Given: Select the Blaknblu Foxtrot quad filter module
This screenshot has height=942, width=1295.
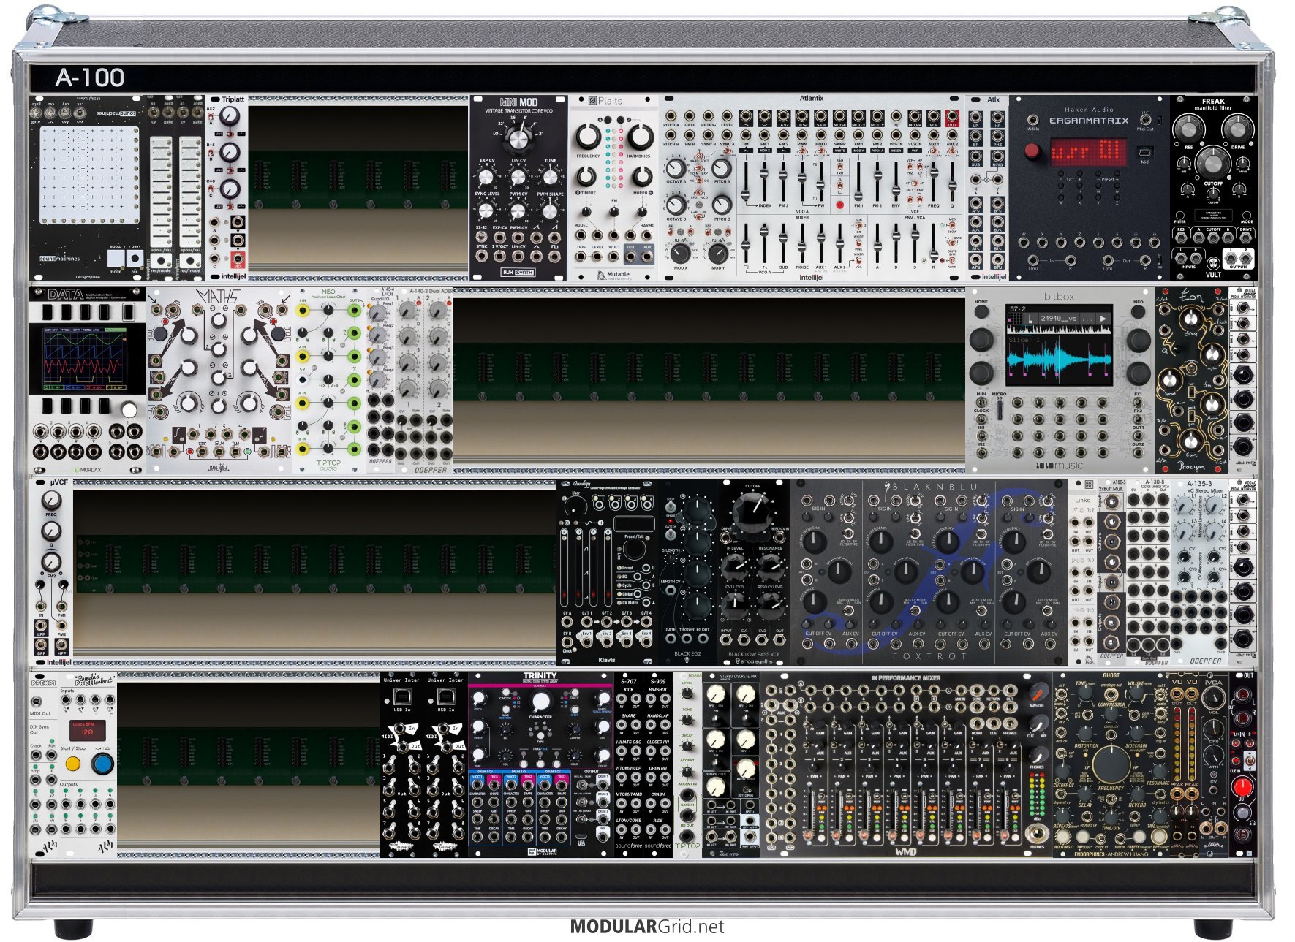Looking at the screenshot, I should tap(929, 572).
